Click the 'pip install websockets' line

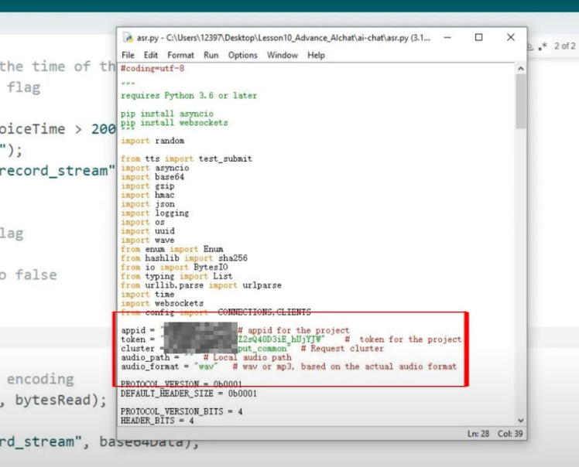[x=174, y=123]
